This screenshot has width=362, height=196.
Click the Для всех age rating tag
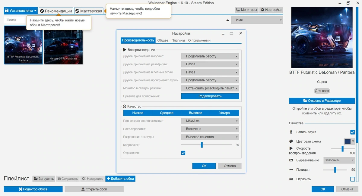322,91
